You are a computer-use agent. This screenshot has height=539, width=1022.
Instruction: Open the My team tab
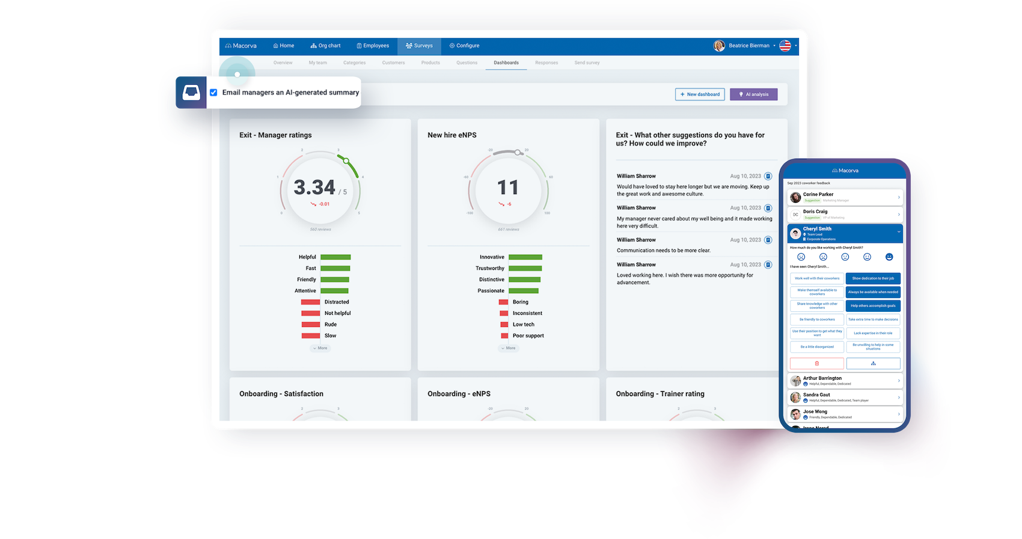318,62
